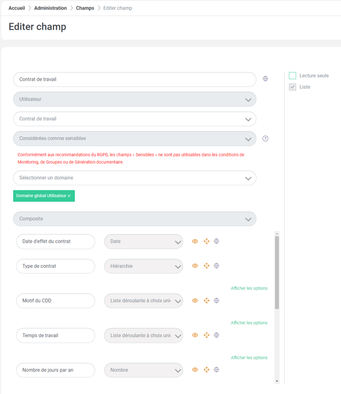Open the Sélectionner un domaine dropdown
This screenshot has width=341, height=394.
point(135,178)
